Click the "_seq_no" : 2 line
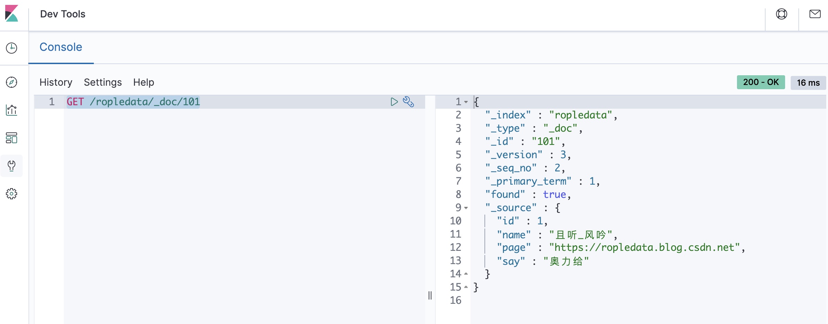The height and width of the screenshot is (324, 828). pyautogui.click(x=525, y=168)
